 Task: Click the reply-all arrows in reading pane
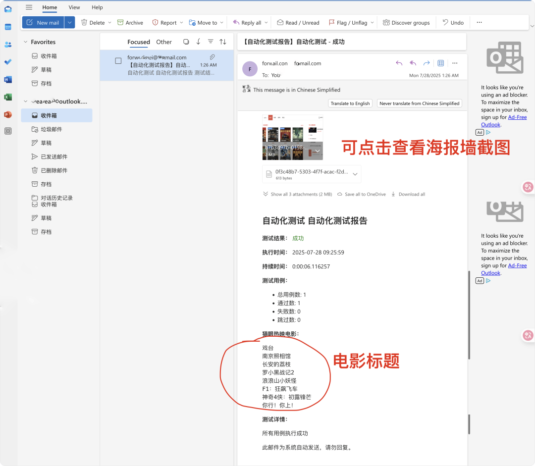[x=413, y=63]
